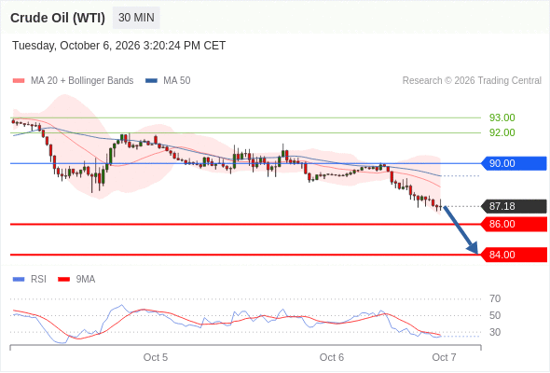The width and height of the screenshot is (550, 373).
Task: Click the red 86.00 support price tag
Action: (514, 224)
